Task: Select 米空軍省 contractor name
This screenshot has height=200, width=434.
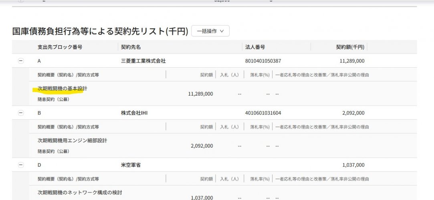Action: click(x=131, y=165)
